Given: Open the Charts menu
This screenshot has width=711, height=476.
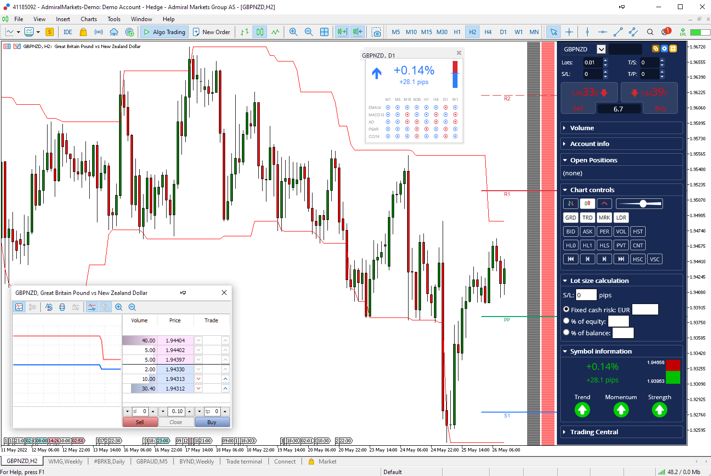Looking at the screenshot, I should [x=88, y=19].
